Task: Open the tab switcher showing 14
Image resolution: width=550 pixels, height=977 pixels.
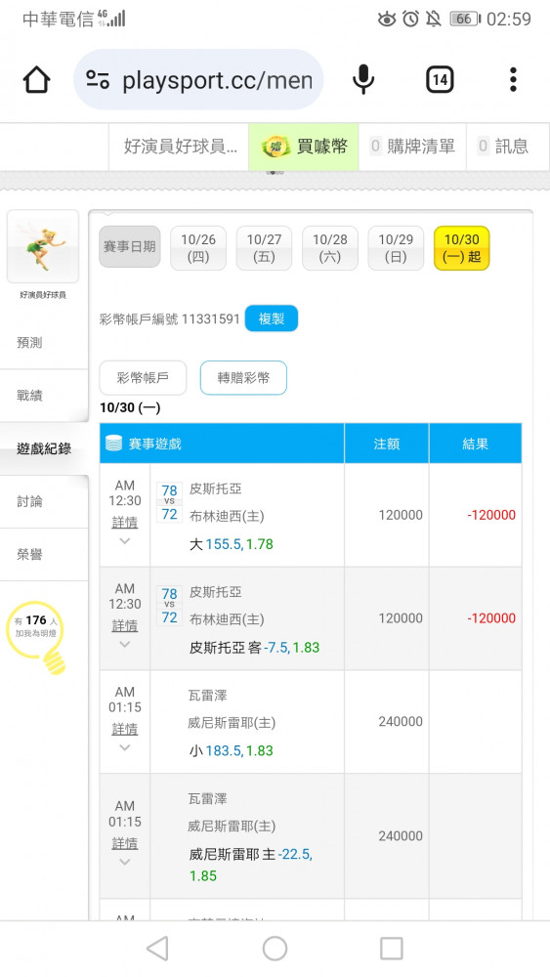Action: pos(440,80)
